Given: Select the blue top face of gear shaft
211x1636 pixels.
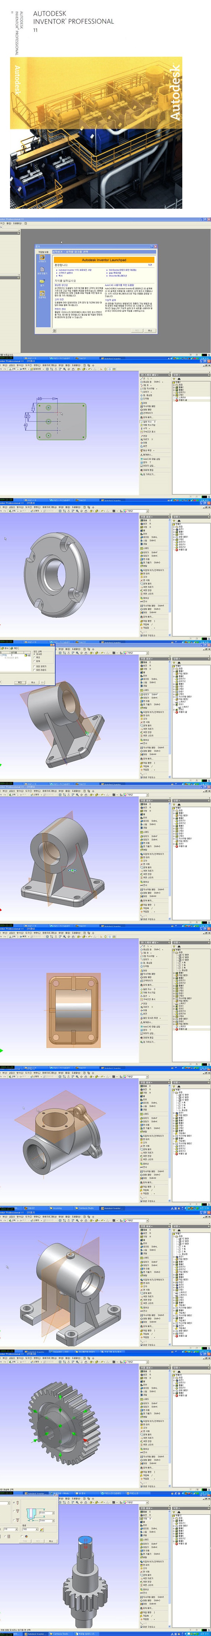Looking at the screenshot, I should (86, 1540).
